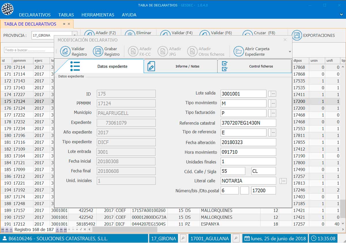
Task: Open the TABLAS menu
Action: click(66, 15)
